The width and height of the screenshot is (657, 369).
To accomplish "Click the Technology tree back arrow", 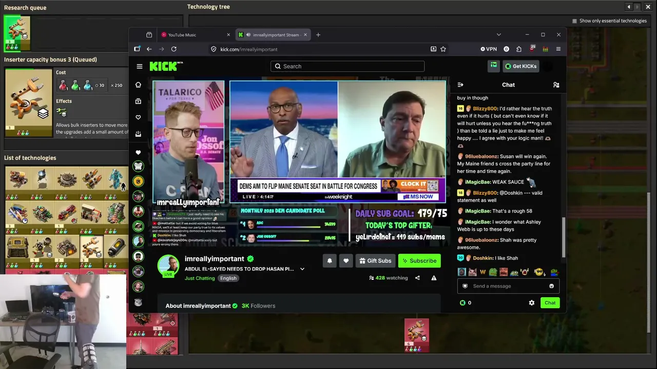I will 629,7.
